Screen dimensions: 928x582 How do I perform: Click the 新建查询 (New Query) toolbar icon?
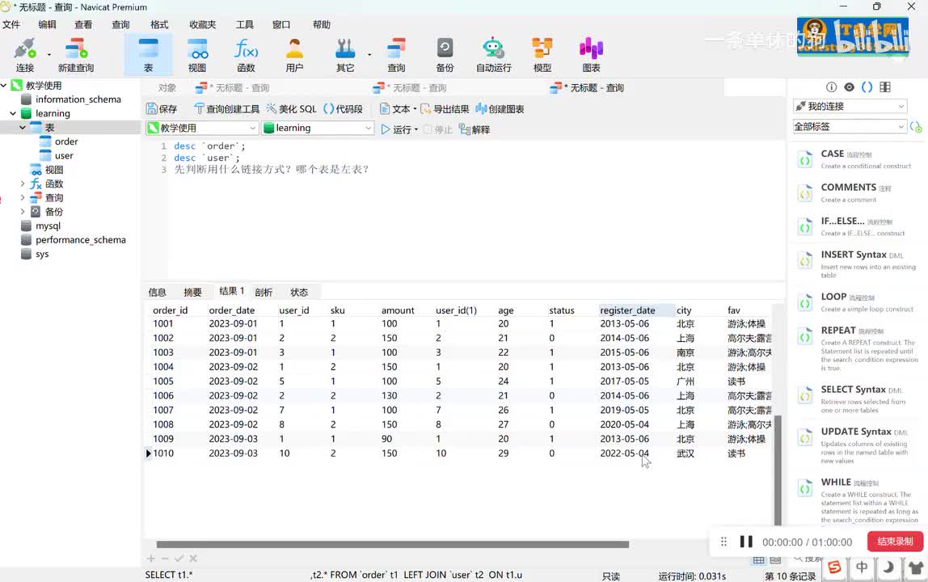[x=76, y=55]
